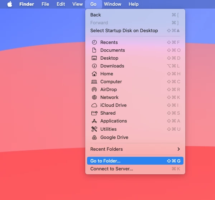Screen dimensions: 215x200
Task: Go to Downloads via its label
Action: [112, 66]
